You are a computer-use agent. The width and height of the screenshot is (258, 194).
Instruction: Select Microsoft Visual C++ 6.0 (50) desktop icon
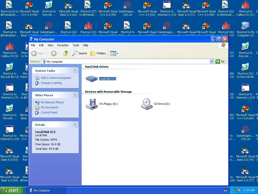108,9
